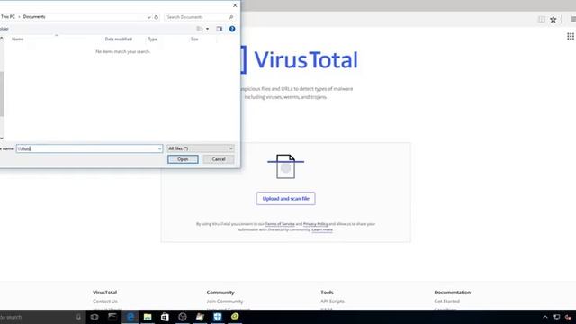Sort by the Type column header
Viewport: 576px width, 324px height.
pyautogui.click(x=152, y=39)
